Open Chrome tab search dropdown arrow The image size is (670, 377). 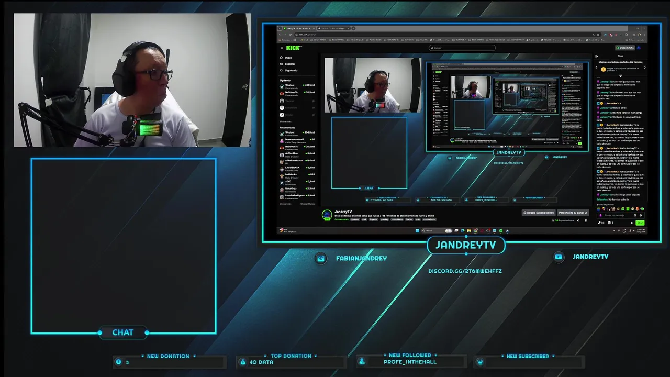click(280, 28)
